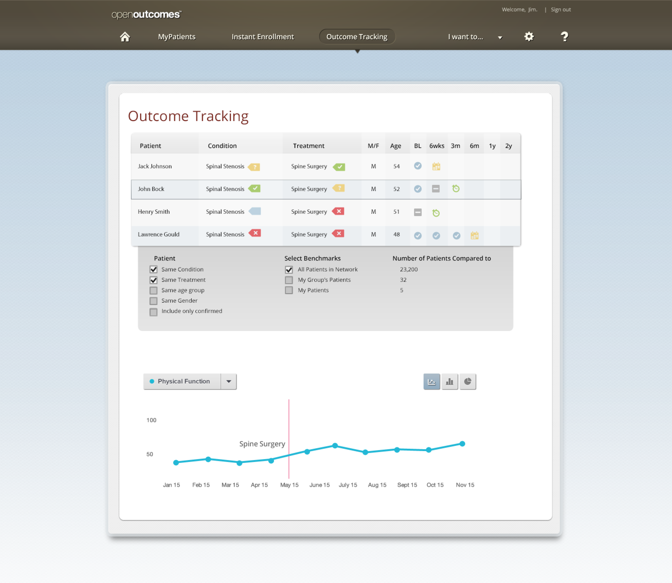Open settings gear icon
This screenshot has width=672, height=583.
[529, 36]
